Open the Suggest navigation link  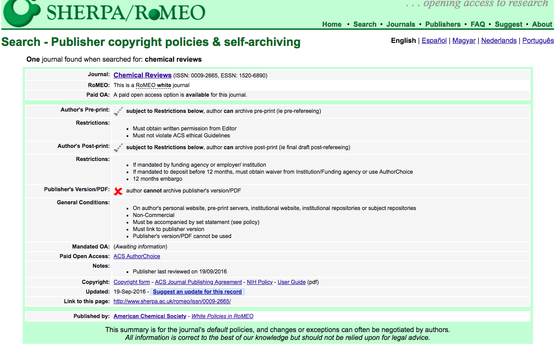(509, 24)
